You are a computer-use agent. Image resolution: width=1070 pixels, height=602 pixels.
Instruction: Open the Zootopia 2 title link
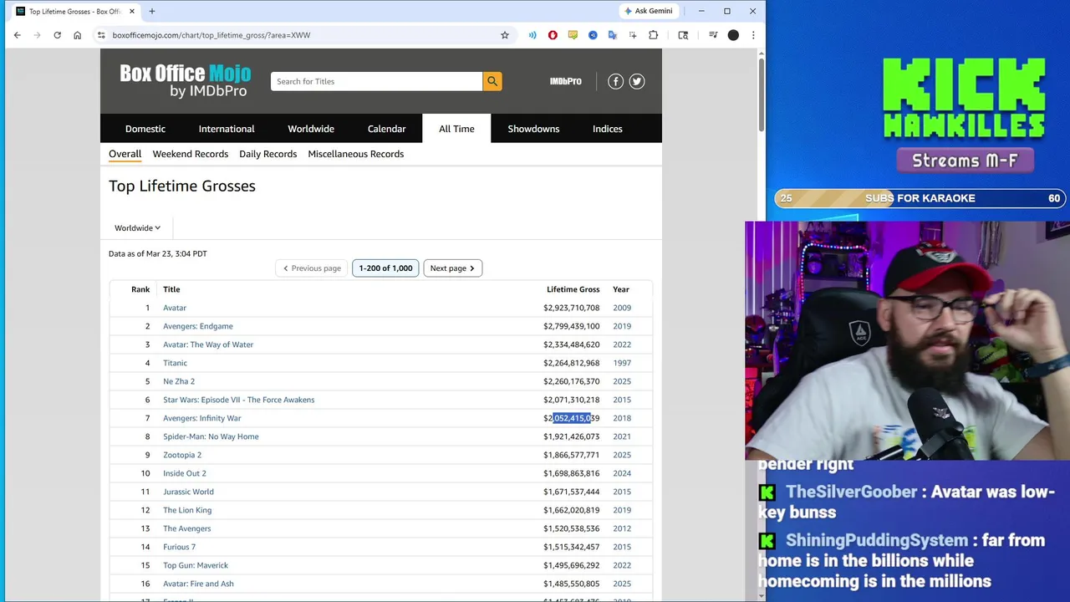(182, 455)
